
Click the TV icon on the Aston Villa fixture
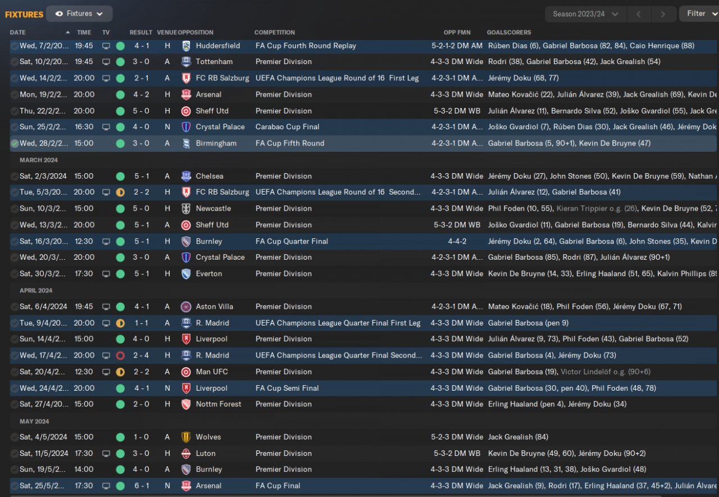click(106, 306)
